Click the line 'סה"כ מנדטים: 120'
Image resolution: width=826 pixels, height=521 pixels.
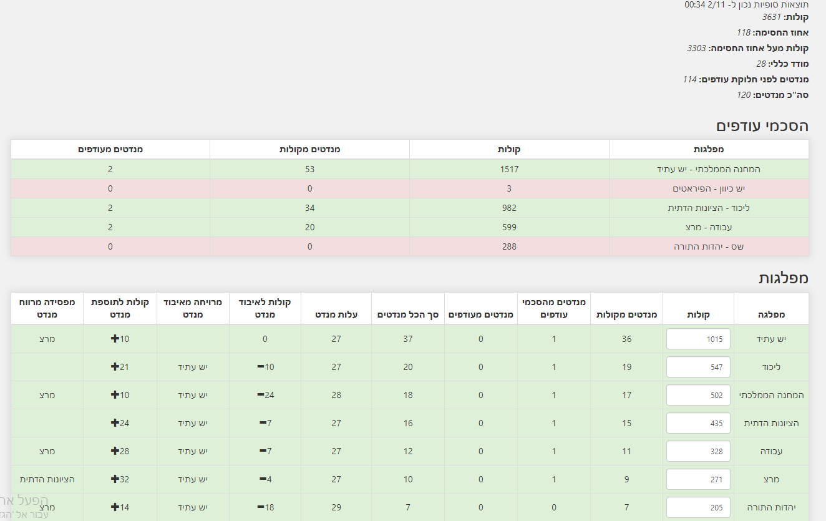[x=772, y=95]
